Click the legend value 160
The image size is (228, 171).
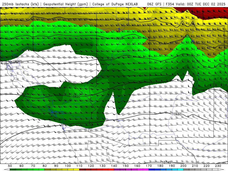137,166
